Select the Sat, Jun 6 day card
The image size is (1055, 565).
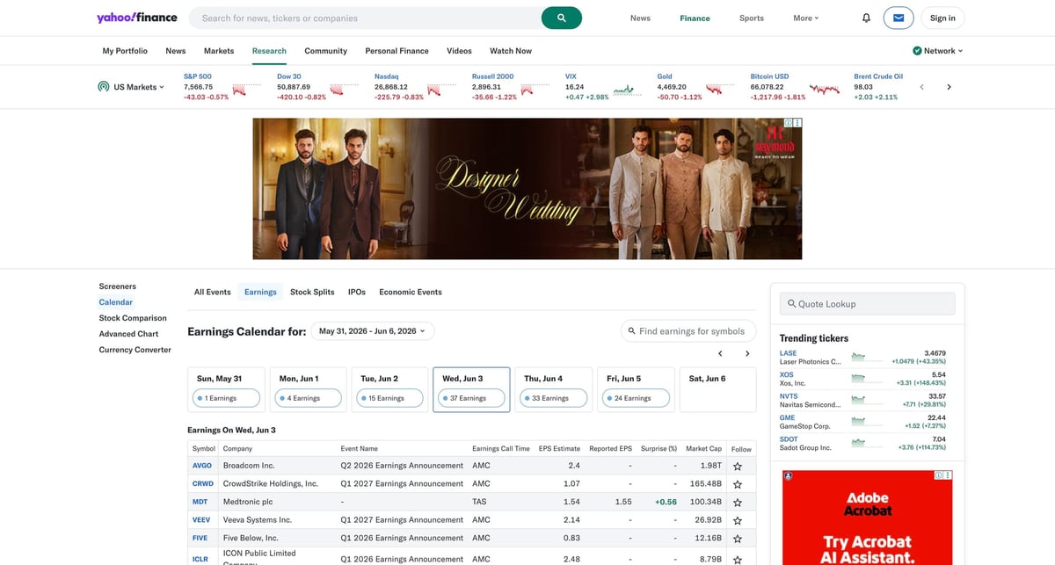tap(717, 389)
